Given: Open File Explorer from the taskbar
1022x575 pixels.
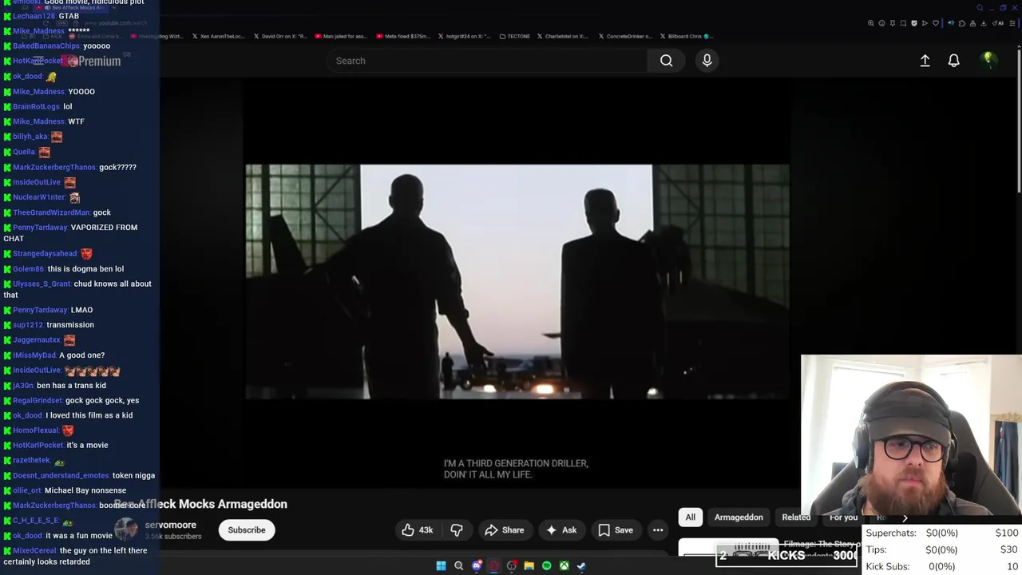Looking at the screenshot, I should [529, 565].
